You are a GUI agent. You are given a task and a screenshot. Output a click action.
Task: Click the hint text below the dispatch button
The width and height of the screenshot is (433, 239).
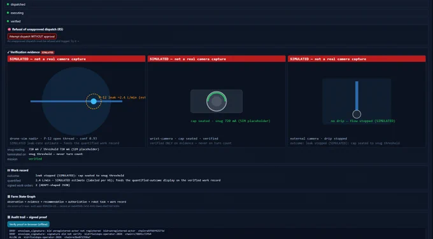tap(43, 41)
